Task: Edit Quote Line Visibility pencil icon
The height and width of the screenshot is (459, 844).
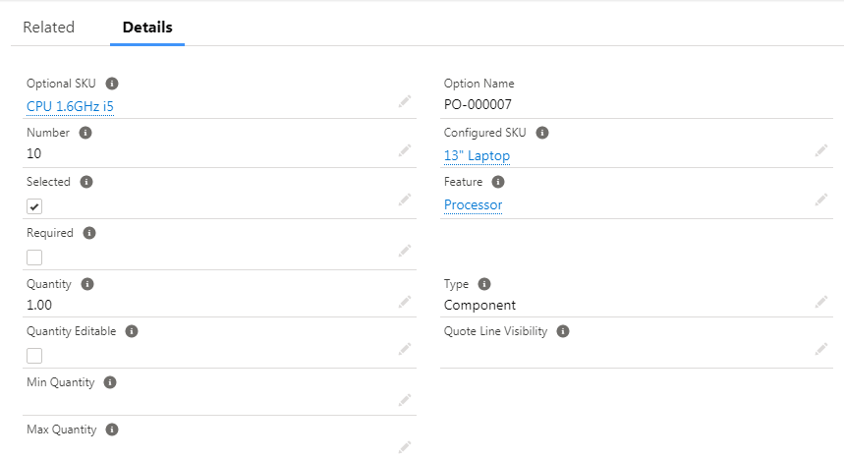Action: tap(820, 349)
